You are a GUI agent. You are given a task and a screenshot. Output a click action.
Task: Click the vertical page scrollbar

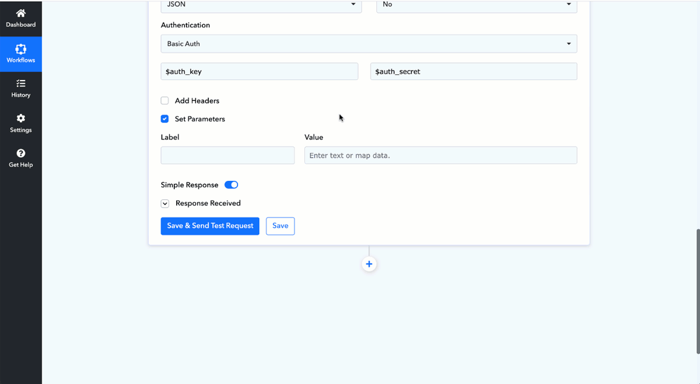coord(698,291)
